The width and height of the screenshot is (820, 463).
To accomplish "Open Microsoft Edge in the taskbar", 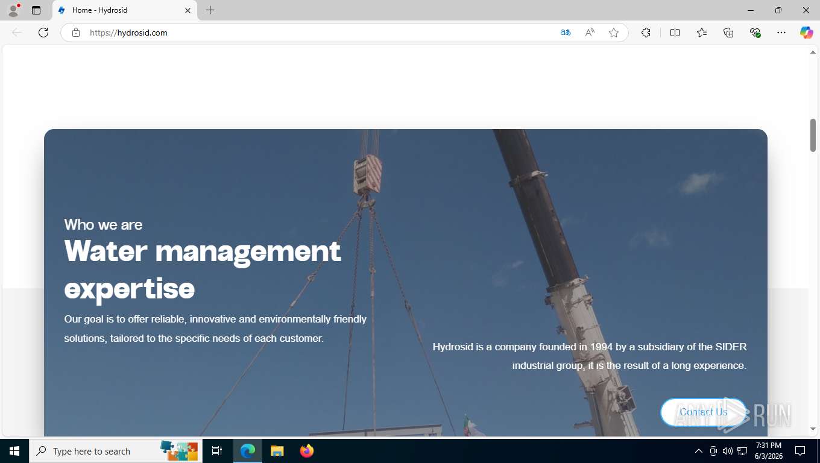I will click(x=248, y=451).
